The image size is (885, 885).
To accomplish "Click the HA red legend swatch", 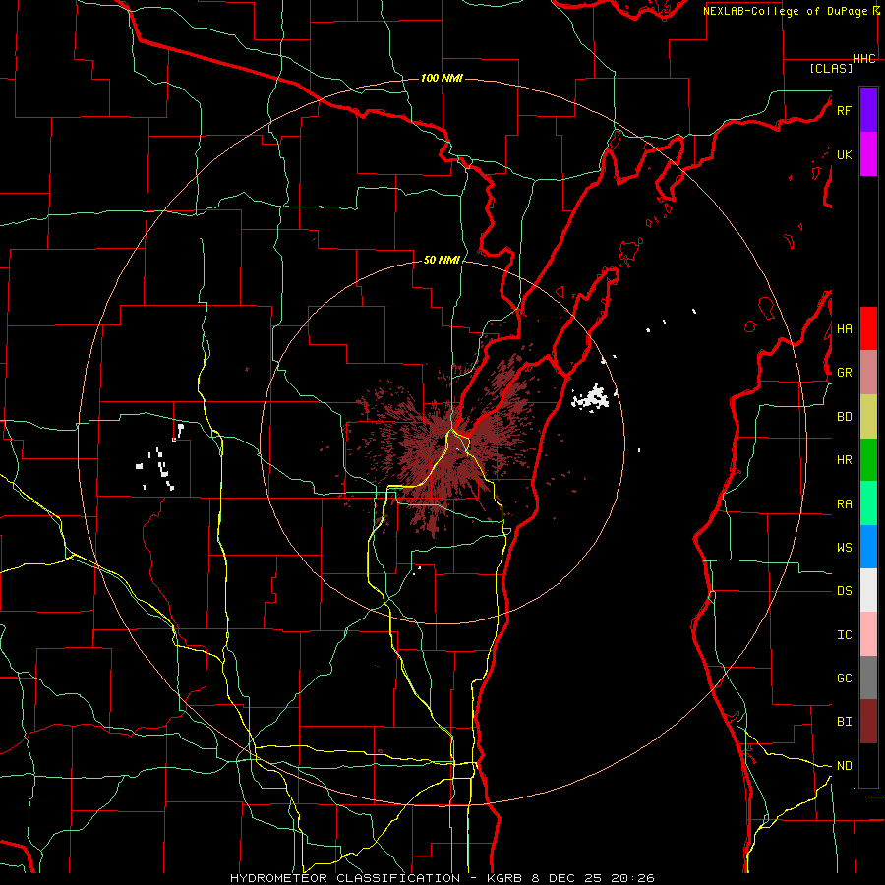I will pos(868,327).
